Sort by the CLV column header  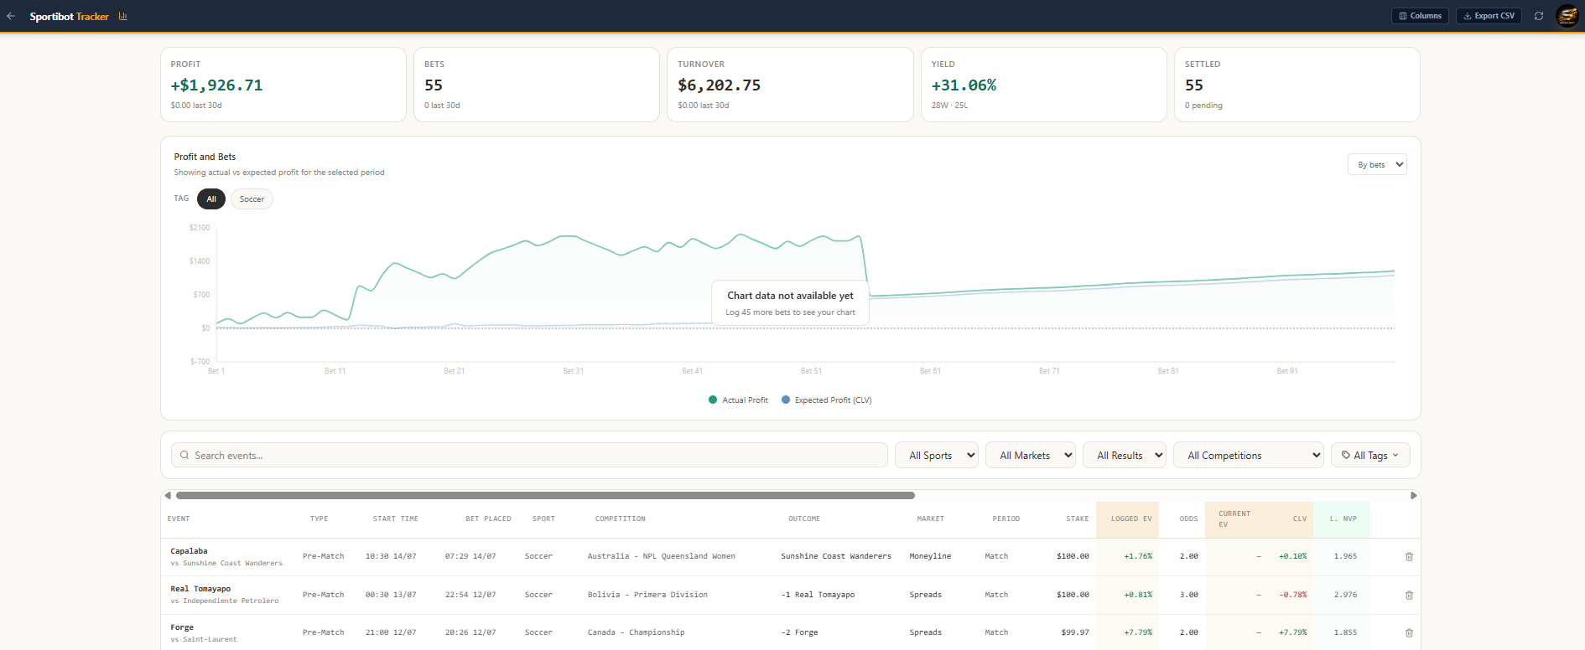(x=1300, y=519)
